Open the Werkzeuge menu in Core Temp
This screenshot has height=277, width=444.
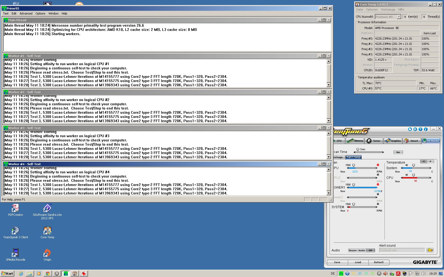coord(388,9)
